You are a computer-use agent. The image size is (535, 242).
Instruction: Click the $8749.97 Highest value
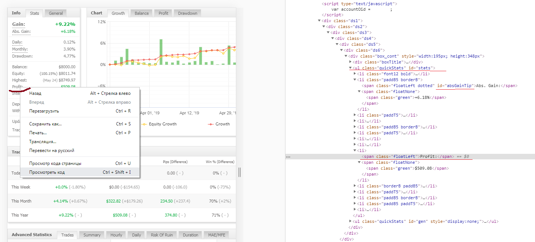[67, 80]
